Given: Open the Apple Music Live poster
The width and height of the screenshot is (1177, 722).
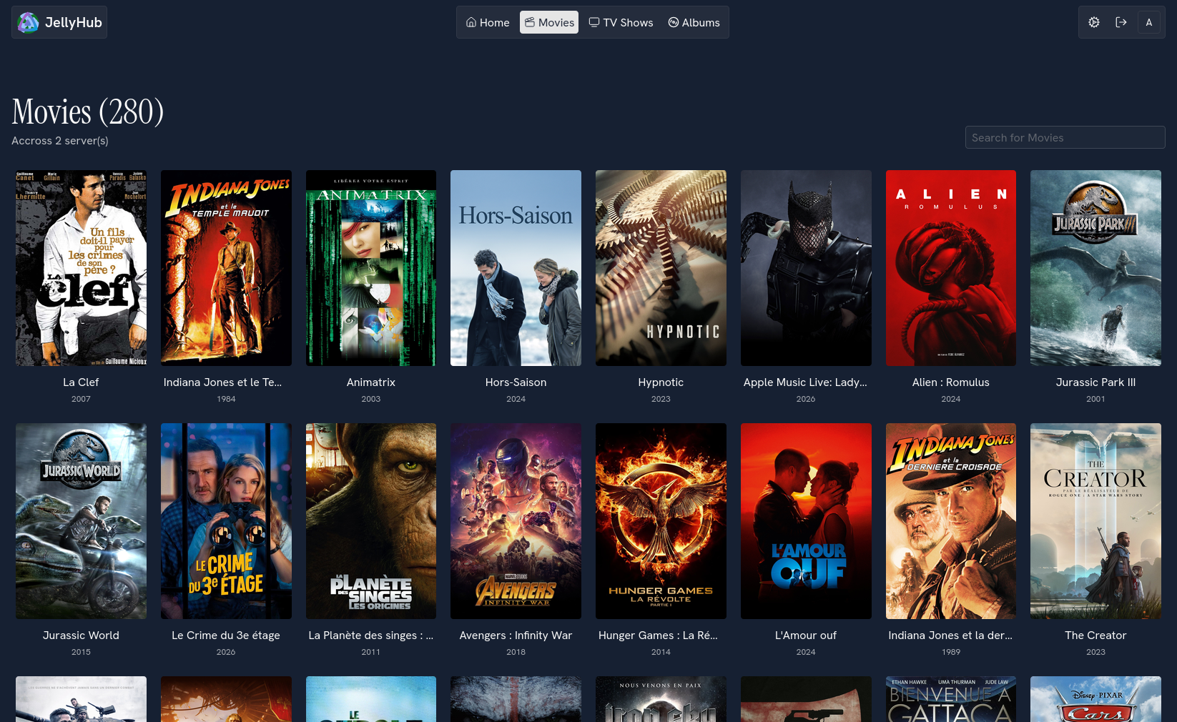Looking at the screenshot, I should [806, 268].
